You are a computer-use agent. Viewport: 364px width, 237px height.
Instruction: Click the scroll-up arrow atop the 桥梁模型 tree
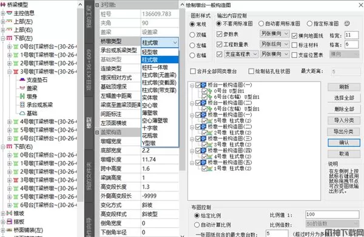click(80, 4)
